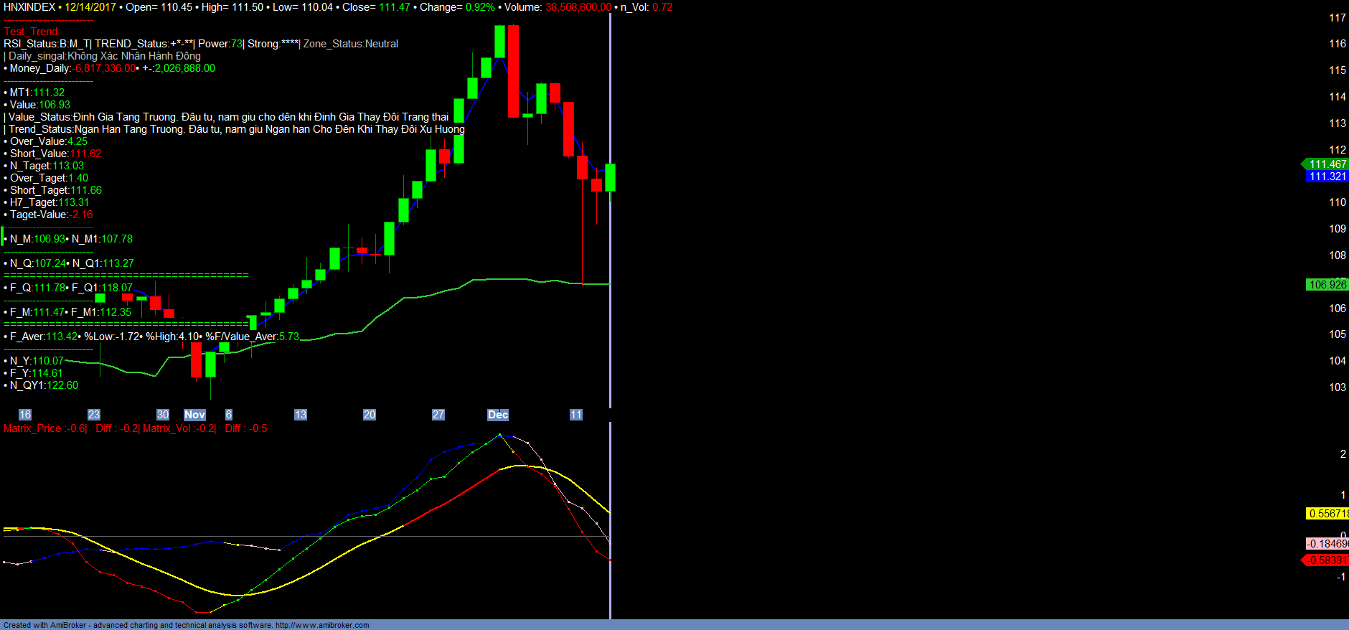
Task: Click the green 106.926 value tag
Action: [1327, 285]
